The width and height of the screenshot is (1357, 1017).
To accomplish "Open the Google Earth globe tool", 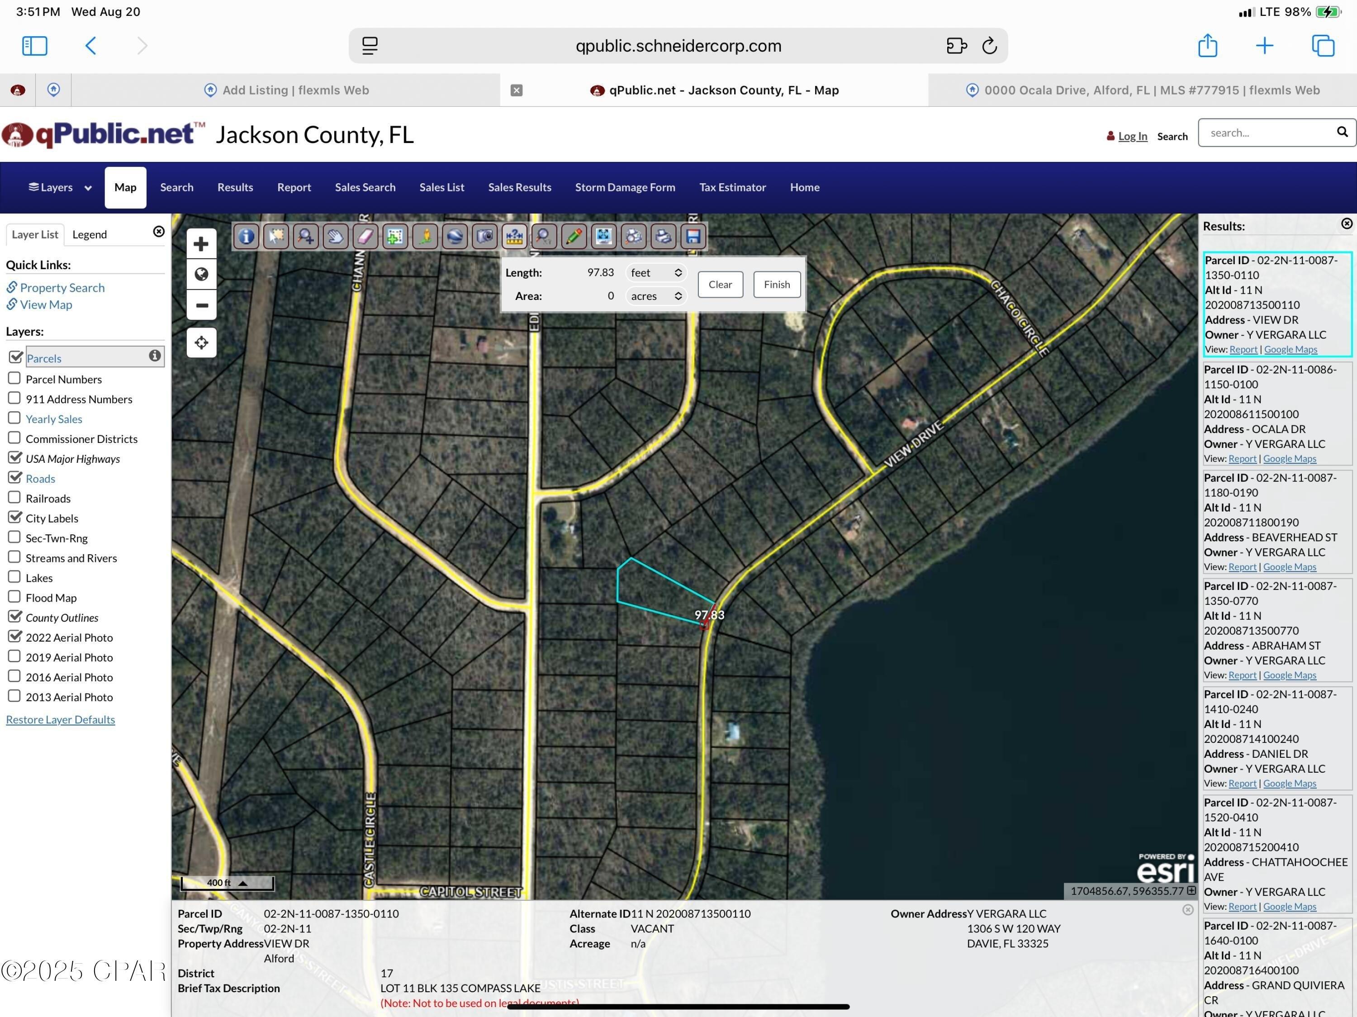I will [455, 236].
